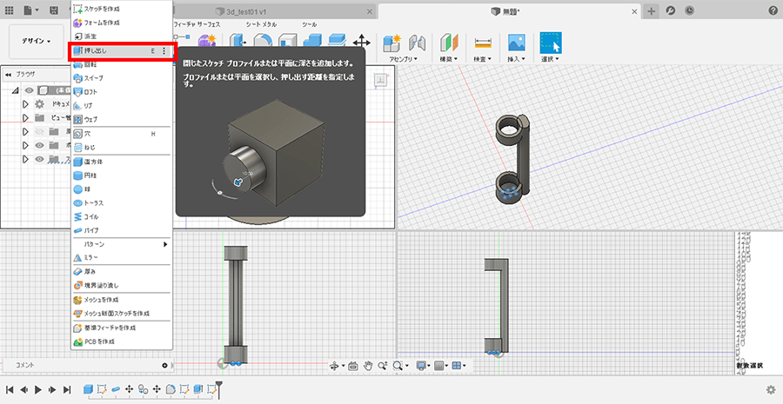
Task: Expand the パターン submenu arrow
Action: [165, 244]
